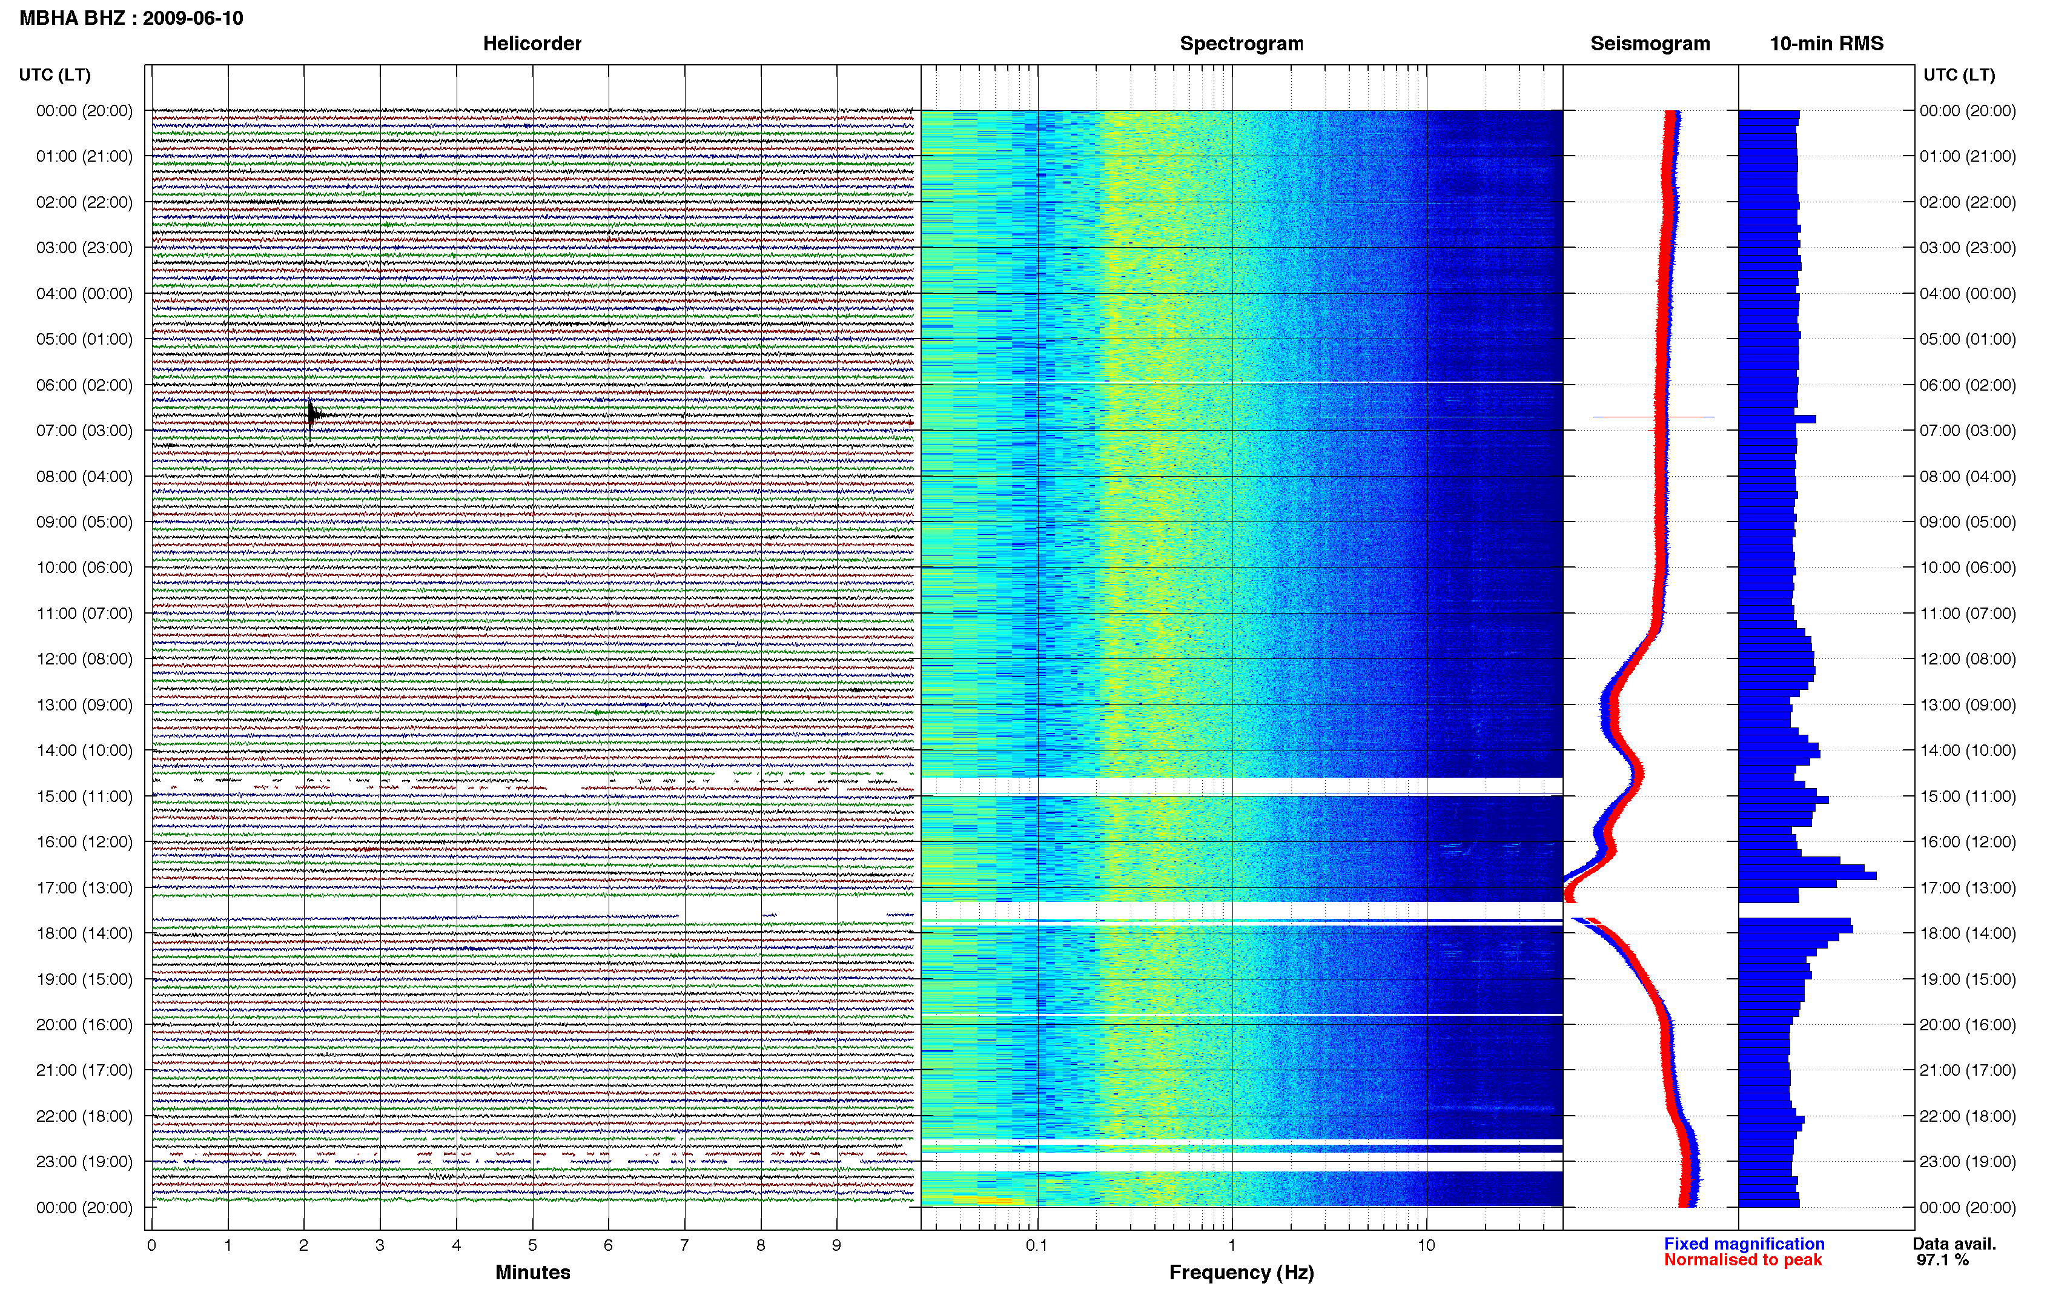Click left time label '01:00 (21:00)'

[84, 156]
